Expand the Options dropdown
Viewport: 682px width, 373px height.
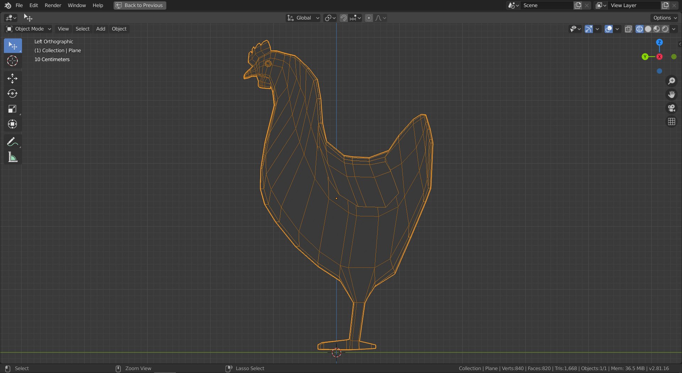(665, 18)
